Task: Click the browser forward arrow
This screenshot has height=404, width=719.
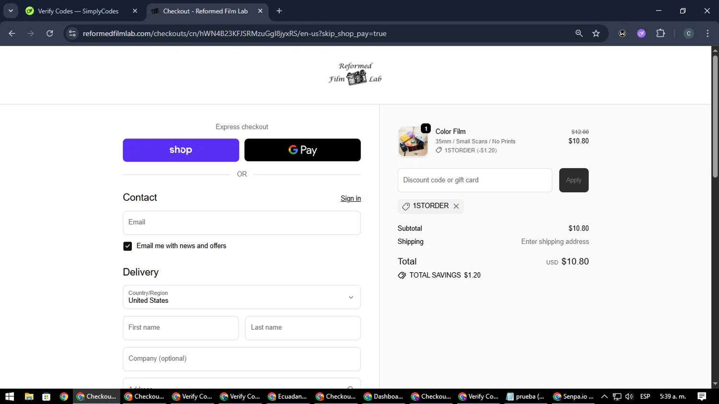Action: (31, 34)
